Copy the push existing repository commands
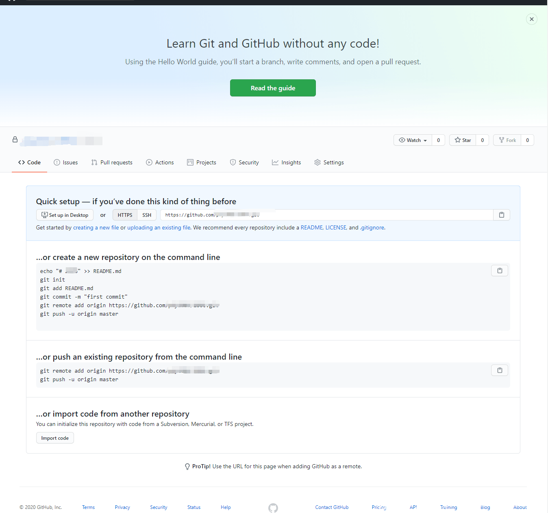The width and height of the screenshot is (548, 513). tap(500, 370)
